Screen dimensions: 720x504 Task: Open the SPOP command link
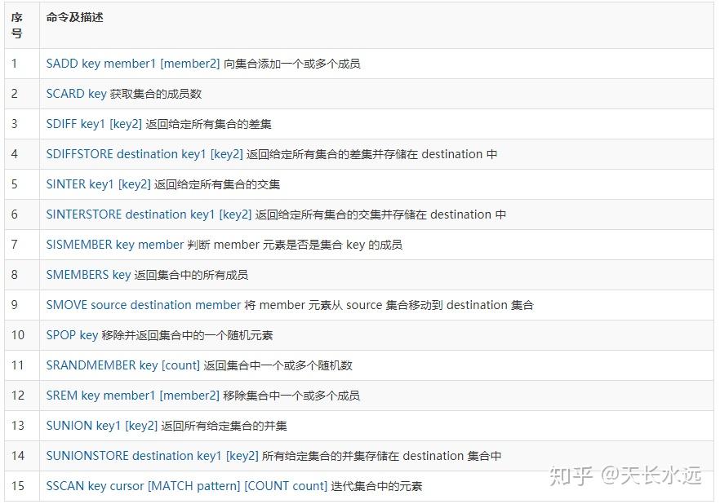(73, 335)
